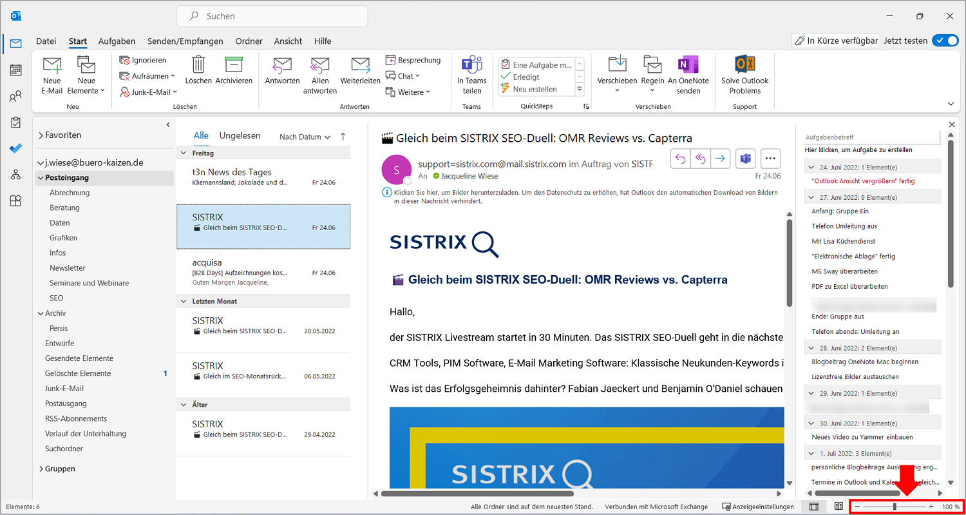Collapse the folder pane arrow

coord(168,124)
